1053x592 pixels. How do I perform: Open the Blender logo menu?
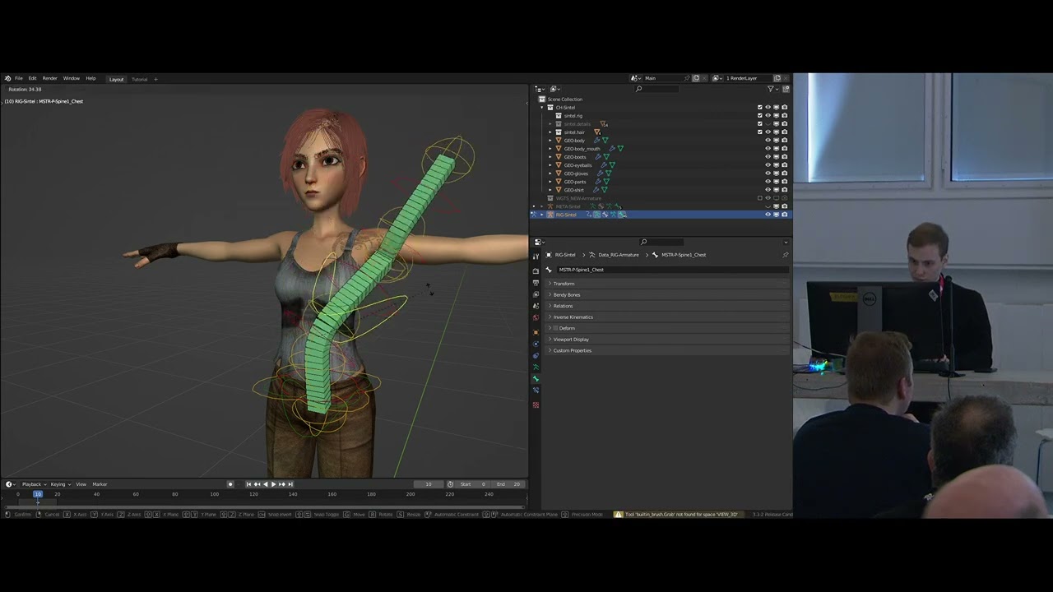point(7,79)
